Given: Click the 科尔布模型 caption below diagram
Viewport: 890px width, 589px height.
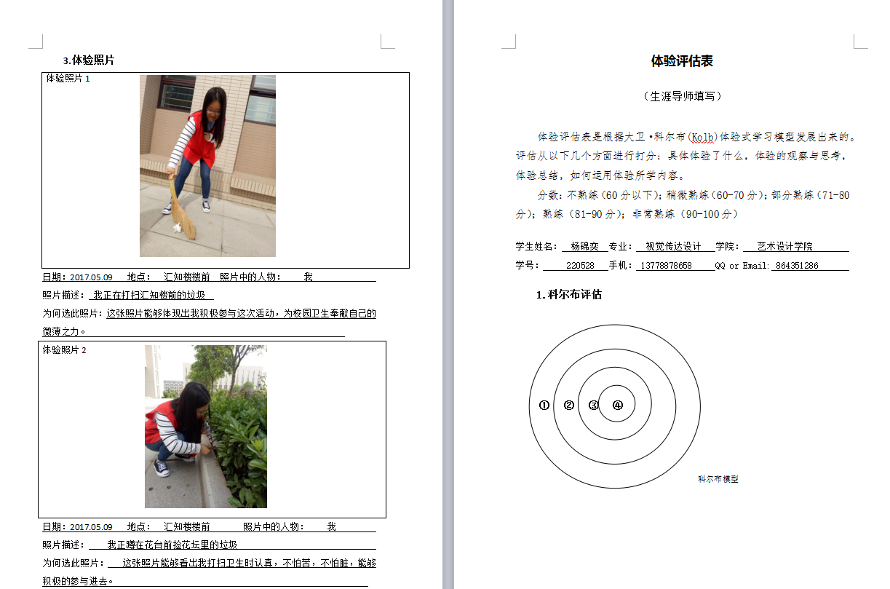Looking at the screenshot, I should tap(718, 479).
